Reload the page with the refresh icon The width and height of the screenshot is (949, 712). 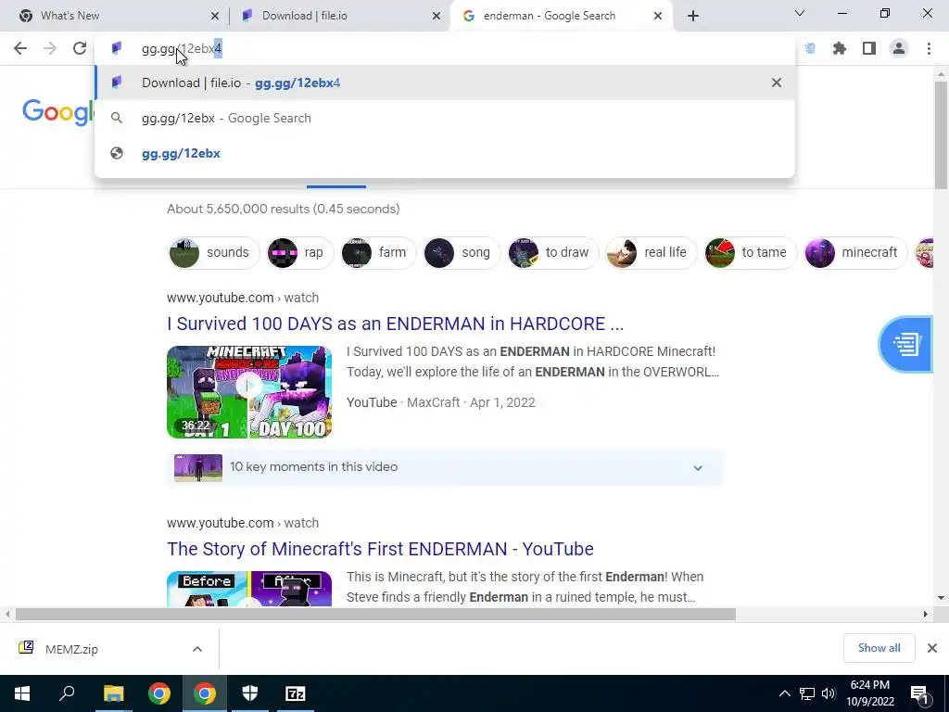[x=80, y=48]
